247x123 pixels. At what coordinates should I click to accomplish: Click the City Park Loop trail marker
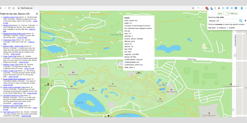pyautogui.click(x=48, y=84)
